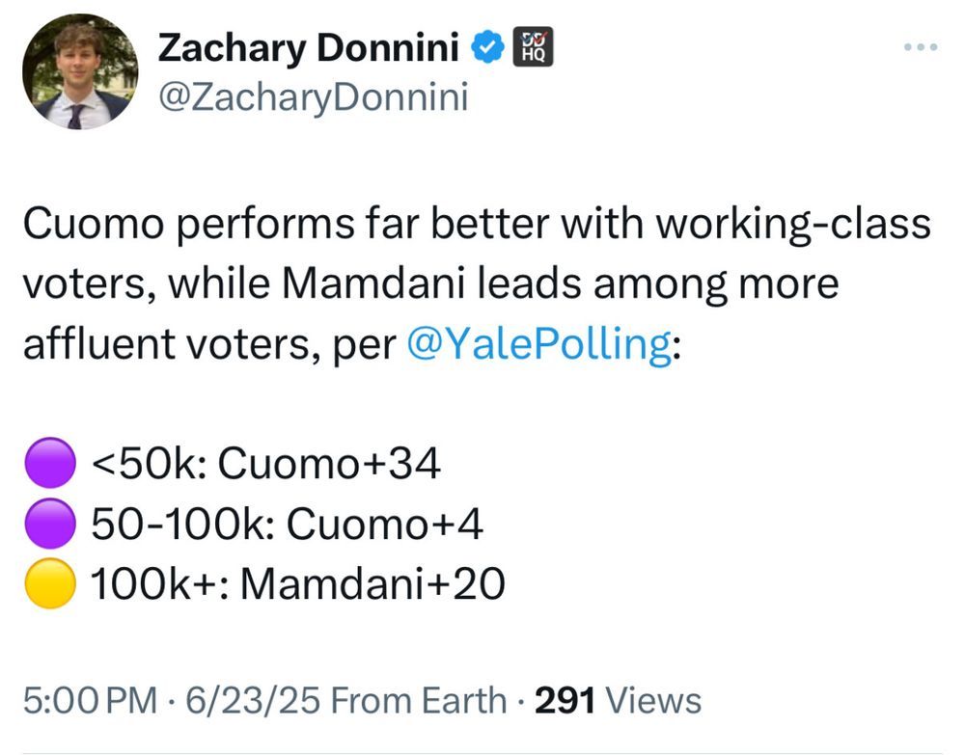The width and height of the screenshot is (965, 755).
Task: Click the '<50k: Cuomo+34' line
Action: (266, 463)
